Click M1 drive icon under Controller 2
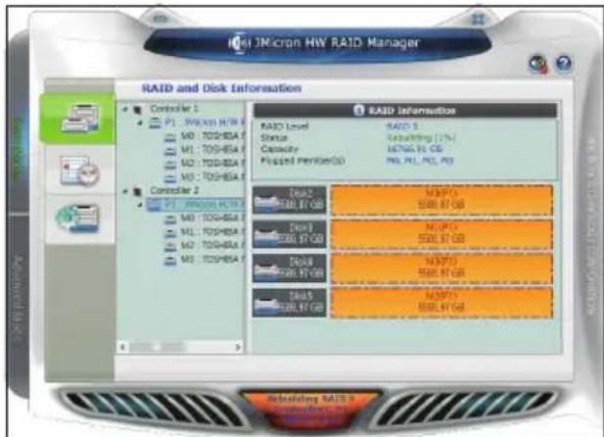 tap(170, 233)
